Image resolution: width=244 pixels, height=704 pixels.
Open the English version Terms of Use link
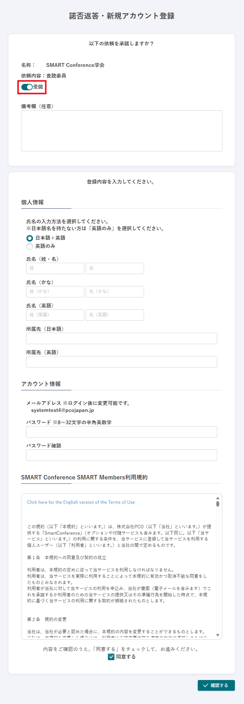[x=81, y=502]
